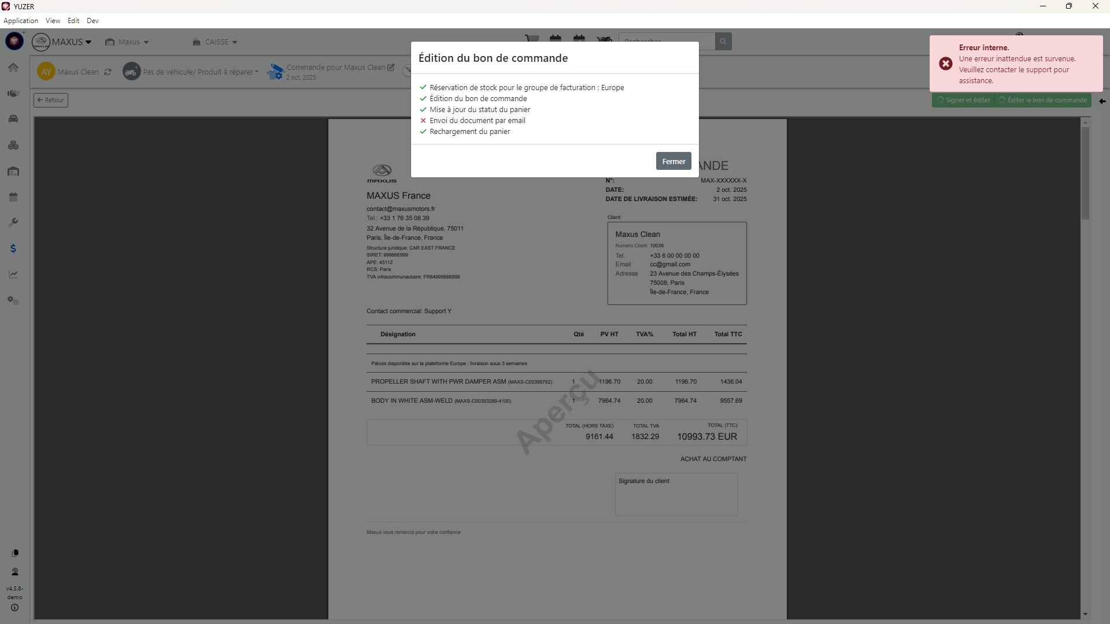Open the car vehicles sidebar icon
The width and height of the screenshot is (1110, 624).
pyautogui.click(x=13, y=119)
